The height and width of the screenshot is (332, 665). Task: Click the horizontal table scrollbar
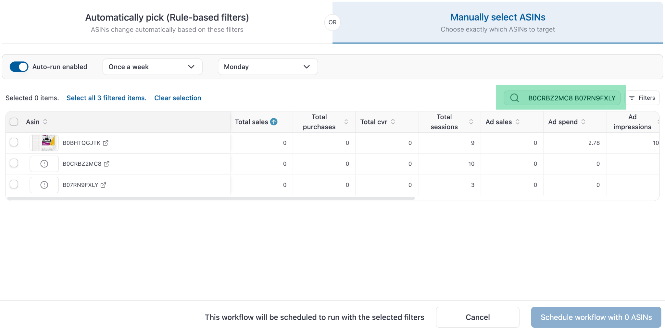211,198
